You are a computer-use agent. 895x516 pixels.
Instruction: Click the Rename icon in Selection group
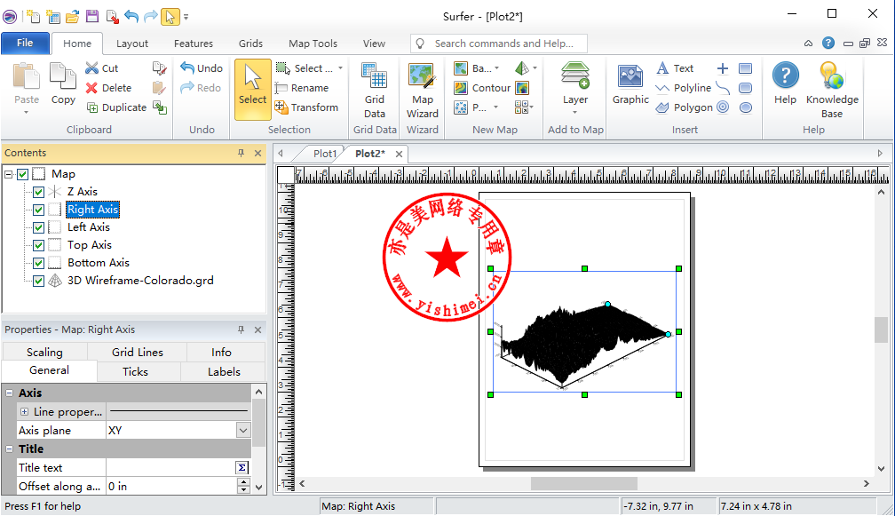[x=281, y=88]
